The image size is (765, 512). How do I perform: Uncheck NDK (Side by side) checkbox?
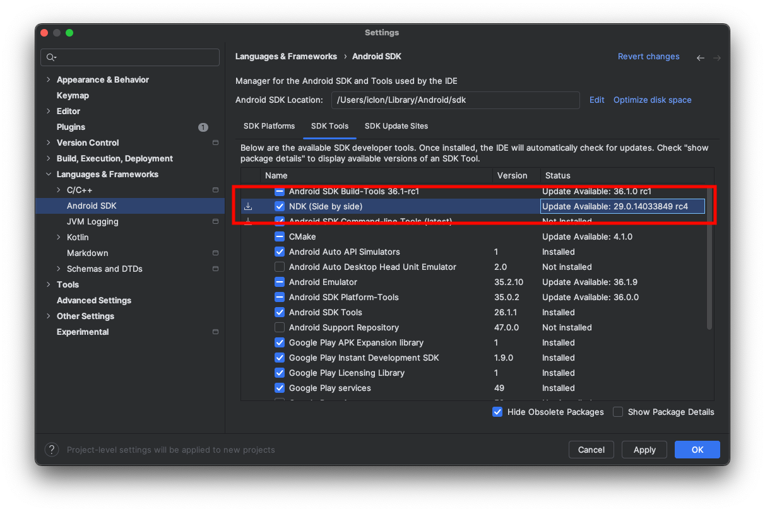point(280,206)
